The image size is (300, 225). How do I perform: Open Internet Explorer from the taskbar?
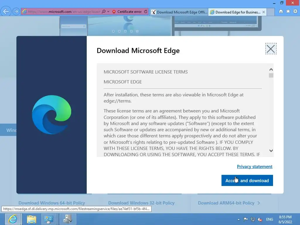(13, 219)
